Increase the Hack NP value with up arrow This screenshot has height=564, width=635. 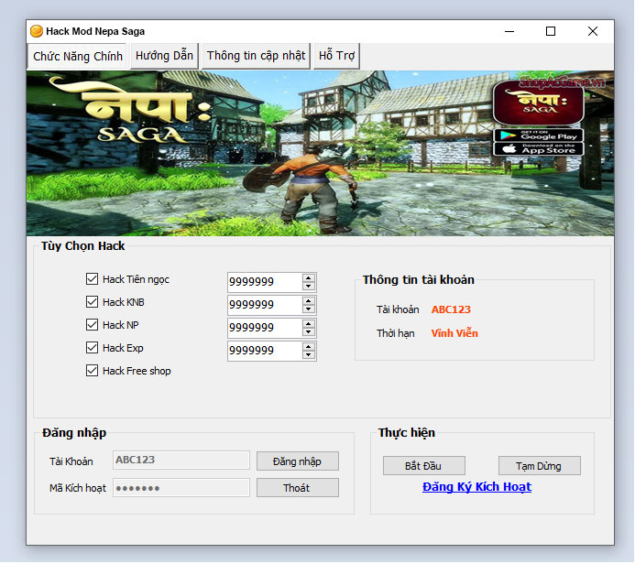(309, 324)
